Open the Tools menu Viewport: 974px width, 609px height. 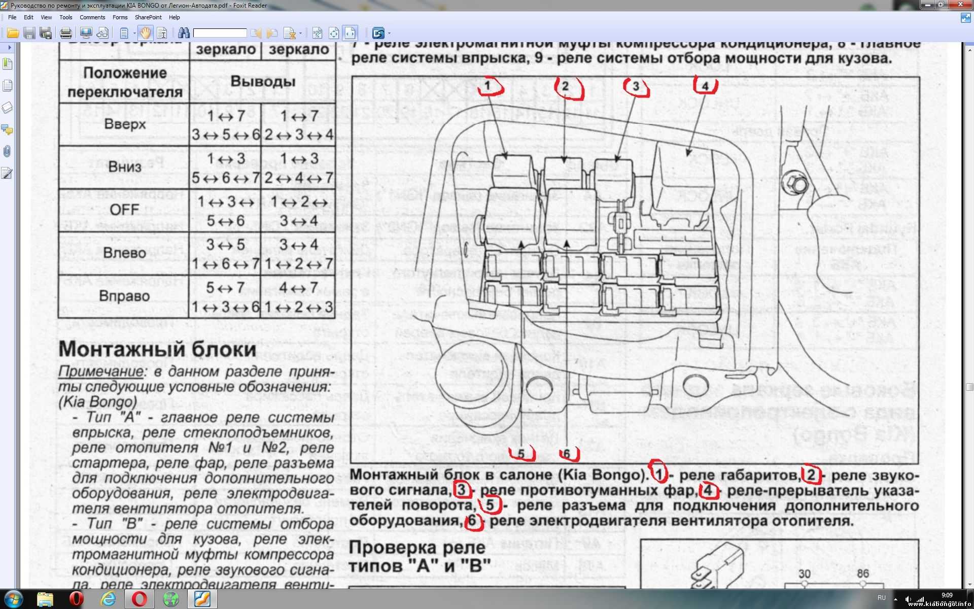click(66, 17)
